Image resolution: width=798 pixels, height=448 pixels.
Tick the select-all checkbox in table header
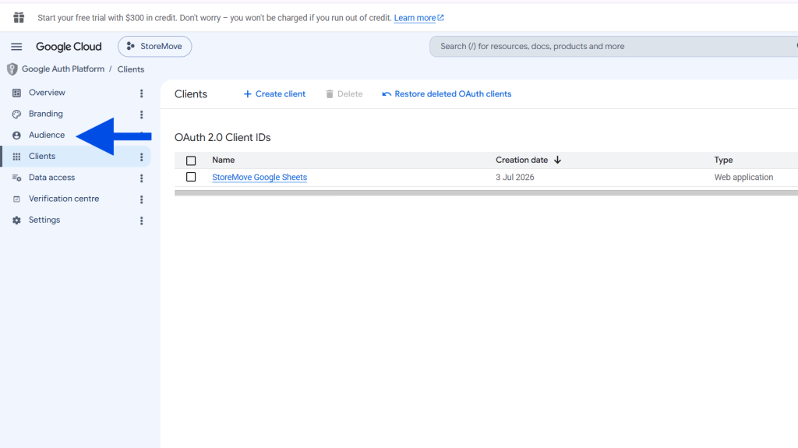[x=191, y=161]
